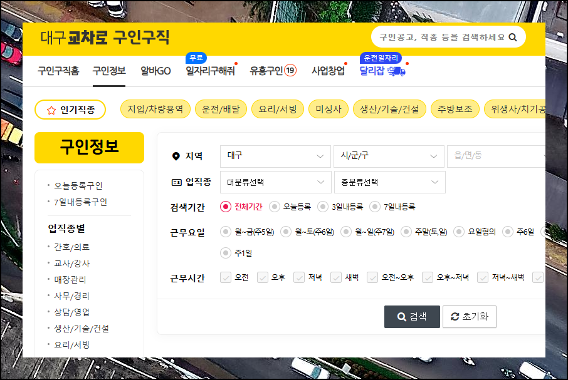Open the 간호/의료 sidebar category
The image size is (568, 380).
pos(71,247)
